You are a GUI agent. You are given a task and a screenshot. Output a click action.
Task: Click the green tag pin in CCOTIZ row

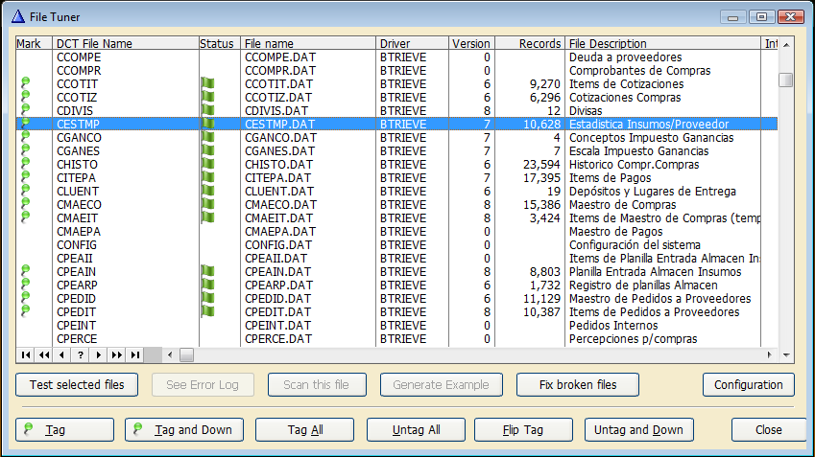pos(25,97)
